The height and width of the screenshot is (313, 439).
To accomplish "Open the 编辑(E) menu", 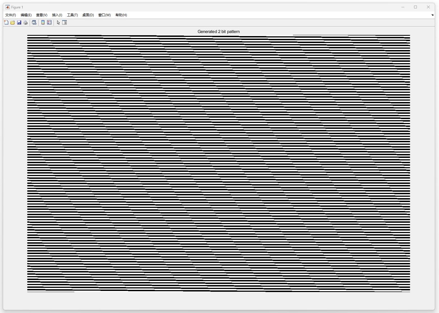I will [x=26, y=15].
